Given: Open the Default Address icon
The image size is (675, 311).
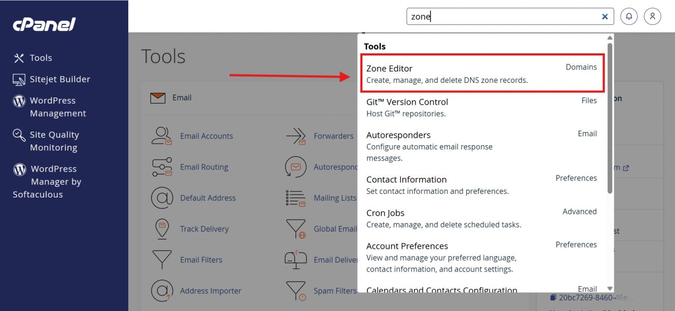Looking at the screenshot, I should coord(161,198).
